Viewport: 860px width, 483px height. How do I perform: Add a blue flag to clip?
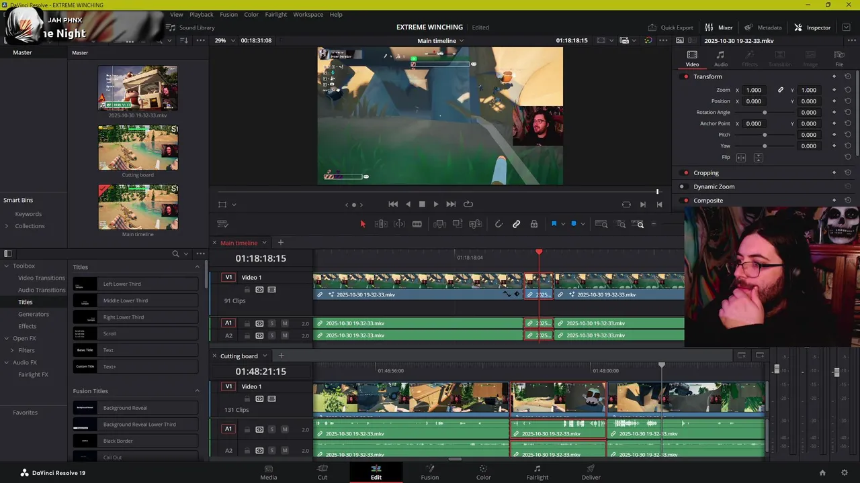pos(554,224)
